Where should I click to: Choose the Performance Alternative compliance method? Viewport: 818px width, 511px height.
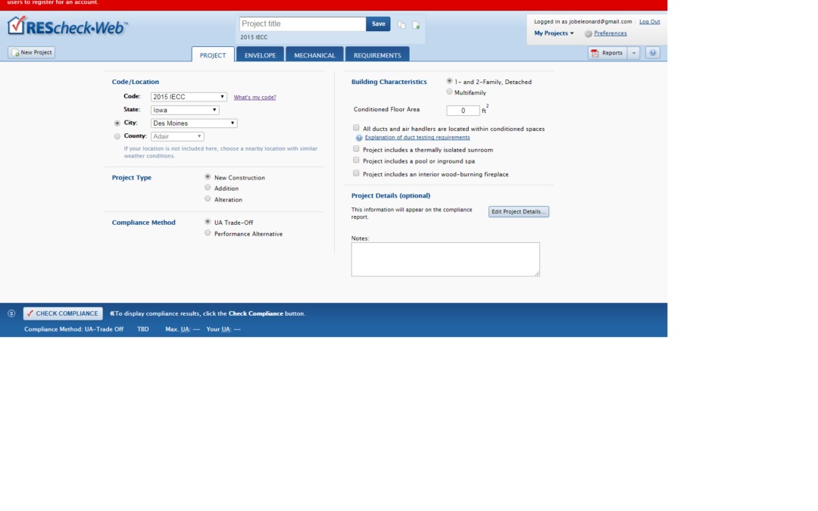(x=208, y=233)
